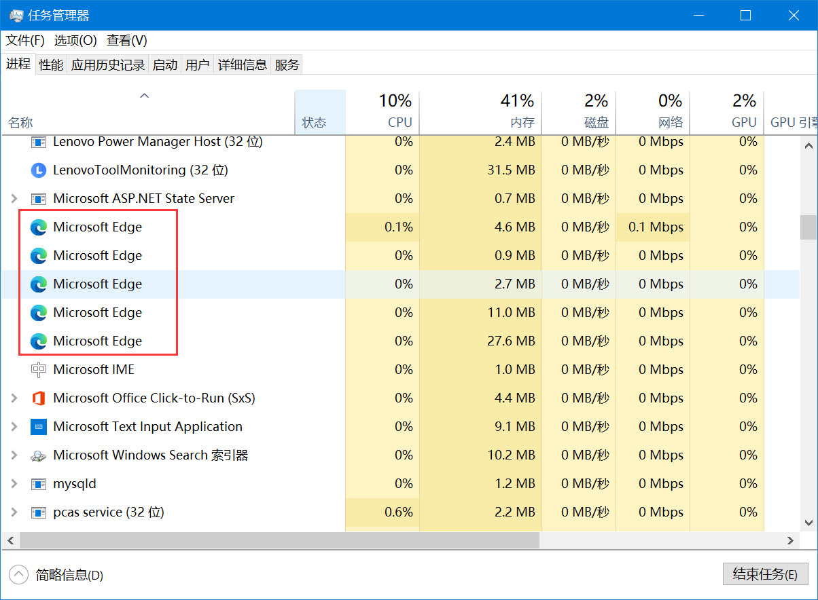Image resolution: width=818 pixels, height=600 pixels.
Task: Sort by the CPU column header
Action: [383, 113]
